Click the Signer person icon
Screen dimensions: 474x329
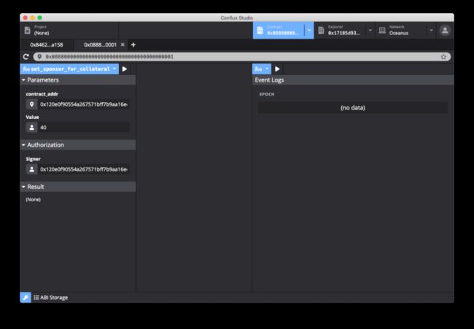point(32,169)
